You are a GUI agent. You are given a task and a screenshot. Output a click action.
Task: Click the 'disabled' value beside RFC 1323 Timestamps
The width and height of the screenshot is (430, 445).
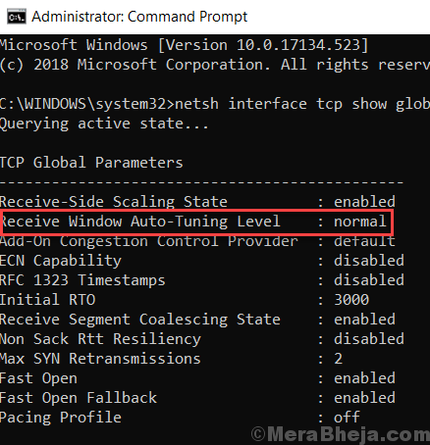[369, 280]
